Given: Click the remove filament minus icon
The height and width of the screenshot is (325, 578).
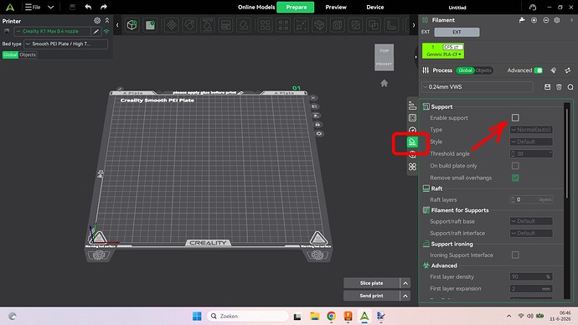Looking at the screenshot, I should pos(545,20).
